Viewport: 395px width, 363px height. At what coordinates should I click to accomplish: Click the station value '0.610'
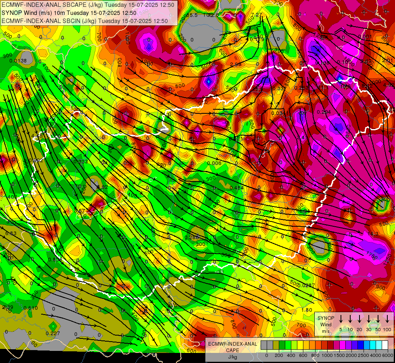[x=31, y=308]
